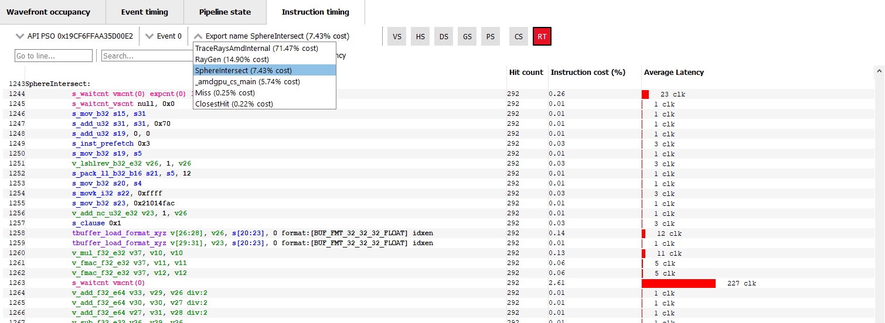885x323 pixels.
Task: Select ClosestHit (0.22% cost) entry
Action: click(x=234, y=104)
